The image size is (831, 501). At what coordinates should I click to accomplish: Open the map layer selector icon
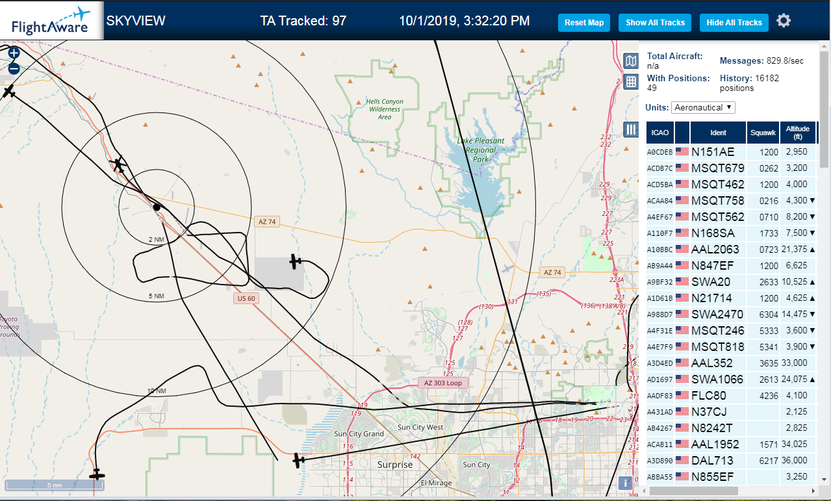tap(630, 61)
